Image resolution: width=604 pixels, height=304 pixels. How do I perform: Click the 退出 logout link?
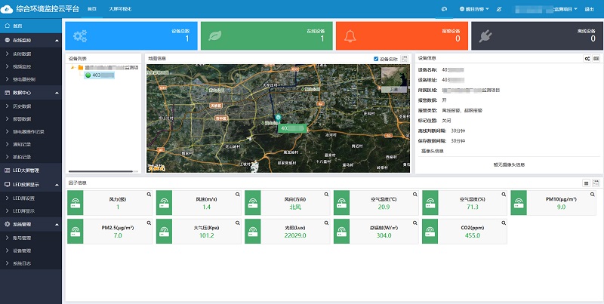589,8
